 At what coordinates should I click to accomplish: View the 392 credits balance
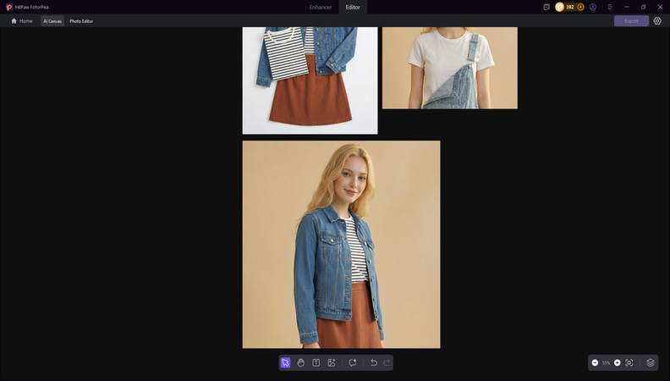(569, 7)
